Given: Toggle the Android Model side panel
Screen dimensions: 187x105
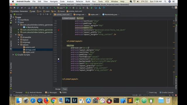Looking at the screenshot, I should tap(176, 83).
